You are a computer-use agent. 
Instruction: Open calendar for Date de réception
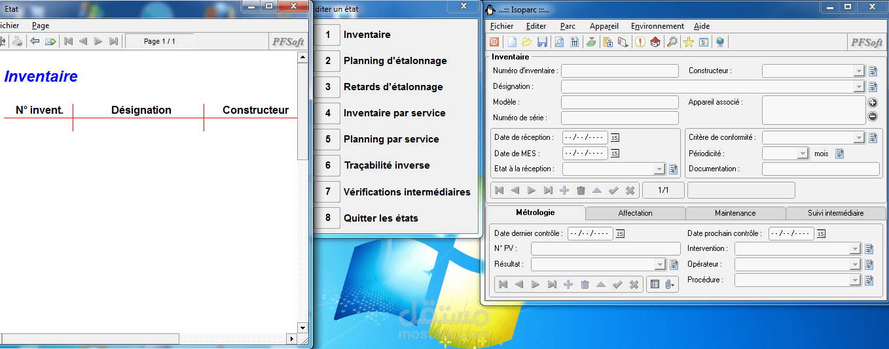(x=615, y=138)
